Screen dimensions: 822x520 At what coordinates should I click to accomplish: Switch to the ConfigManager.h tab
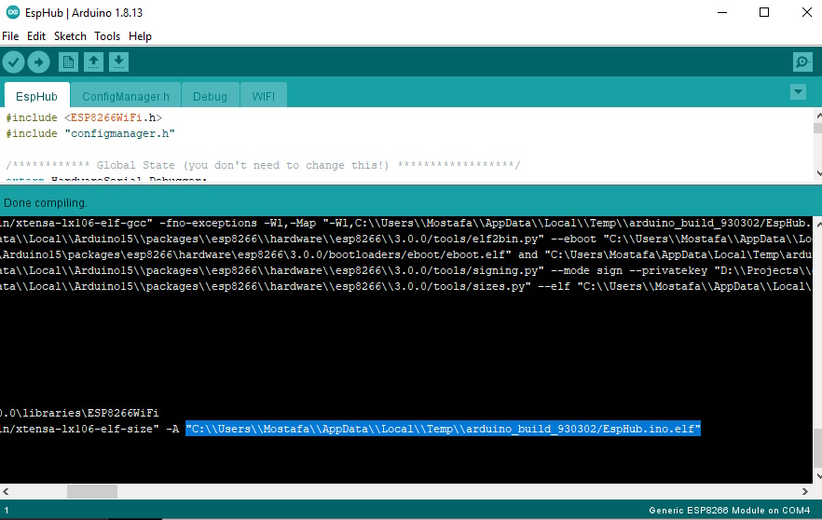coord(126,96)
